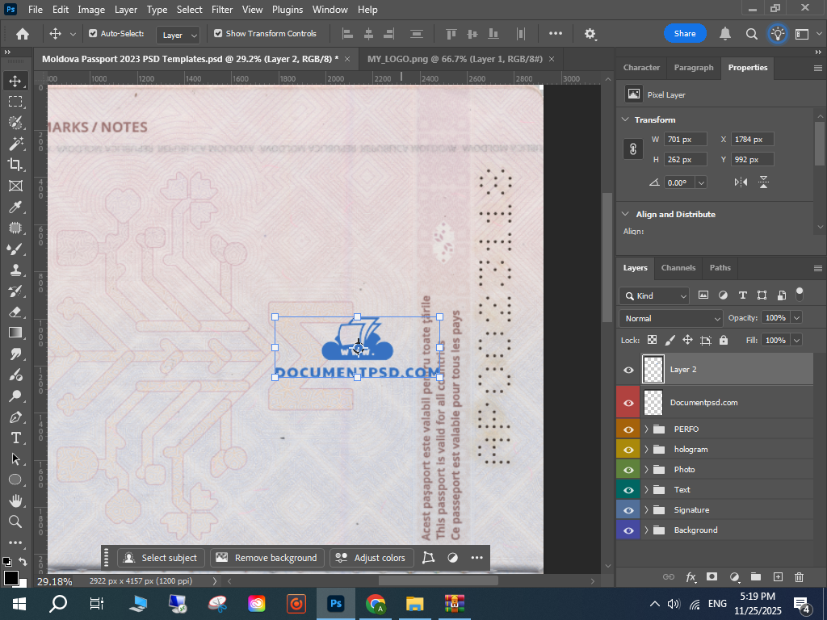Screen dimensions: 827x620
Task: Click the delete layer trash icon
Action: click(x=799, y=576)
